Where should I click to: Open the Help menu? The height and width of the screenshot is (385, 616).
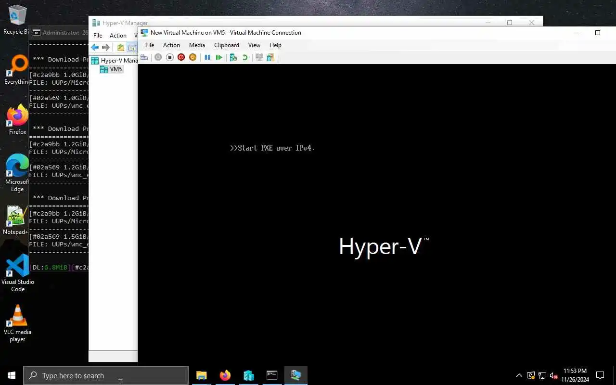click(x=275, y=45)
